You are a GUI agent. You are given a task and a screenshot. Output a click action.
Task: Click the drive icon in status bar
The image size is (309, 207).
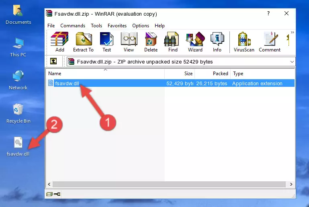pos(49,194)
